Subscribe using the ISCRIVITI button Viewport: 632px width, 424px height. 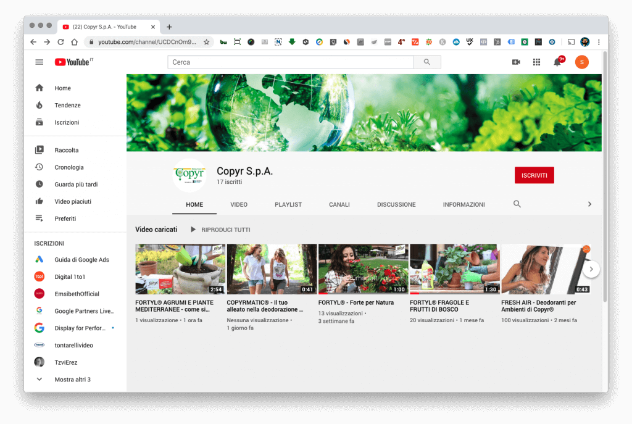click(x=534, y=175)
